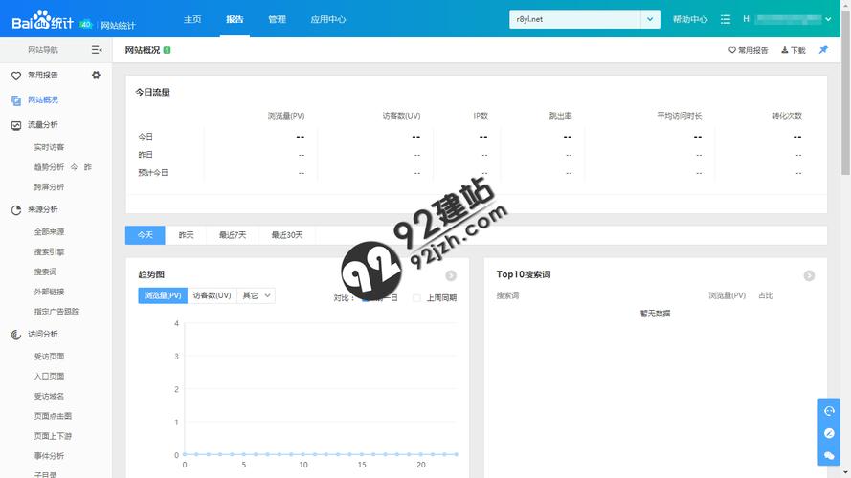Switch the trend chart to 访客数(UV)

[x=210, y=296]
